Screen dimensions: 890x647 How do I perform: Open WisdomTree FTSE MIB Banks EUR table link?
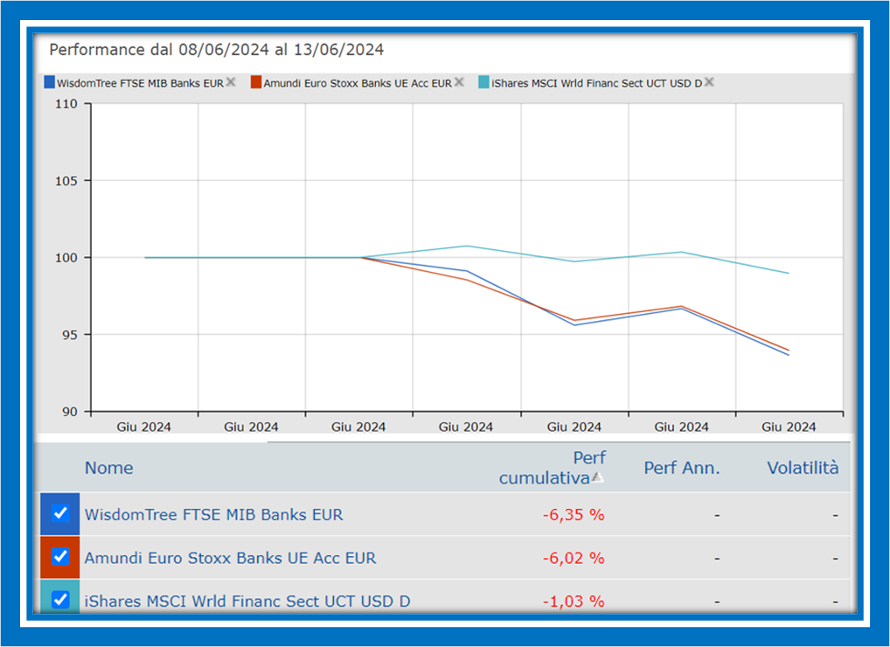[x=213, y=514]
